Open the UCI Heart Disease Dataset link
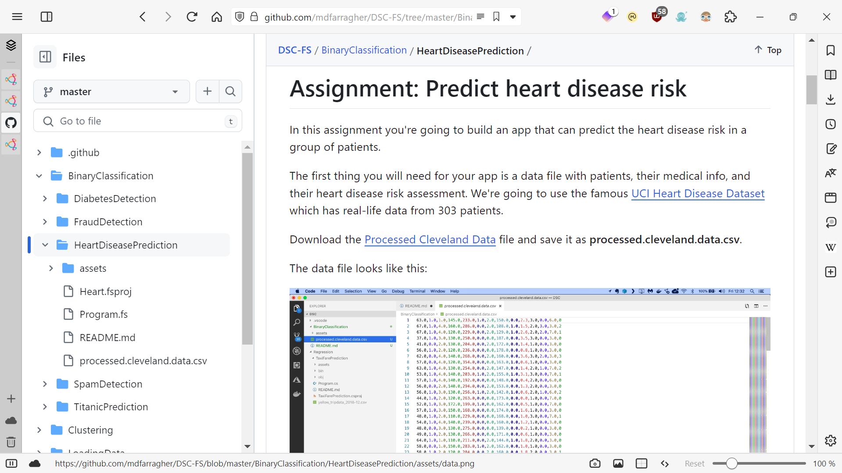This screenshot has height=473, width=842. pyautogui.click(x=698, y=193)
